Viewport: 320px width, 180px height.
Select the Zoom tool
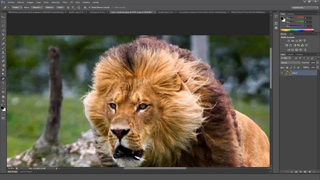[3, 101]
